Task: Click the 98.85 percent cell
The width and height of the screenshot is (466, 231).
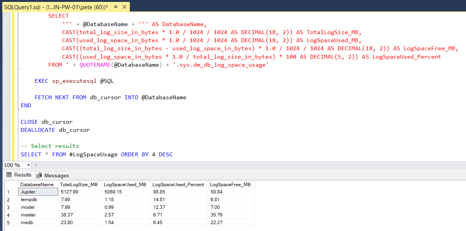Action: click(x=178, y=192)
